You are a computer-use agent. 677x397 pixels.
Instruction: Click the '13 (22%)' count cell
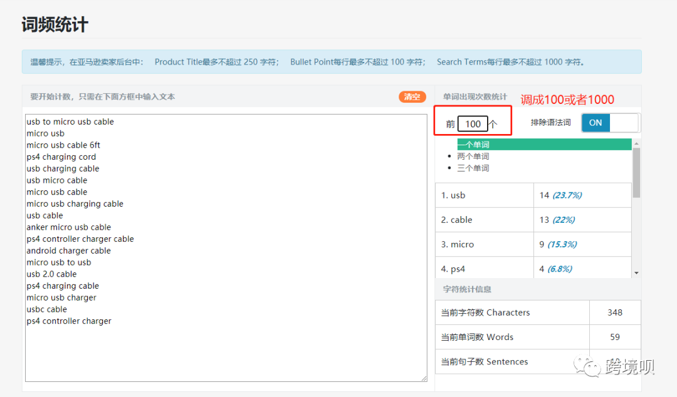[x=582, y=220]
